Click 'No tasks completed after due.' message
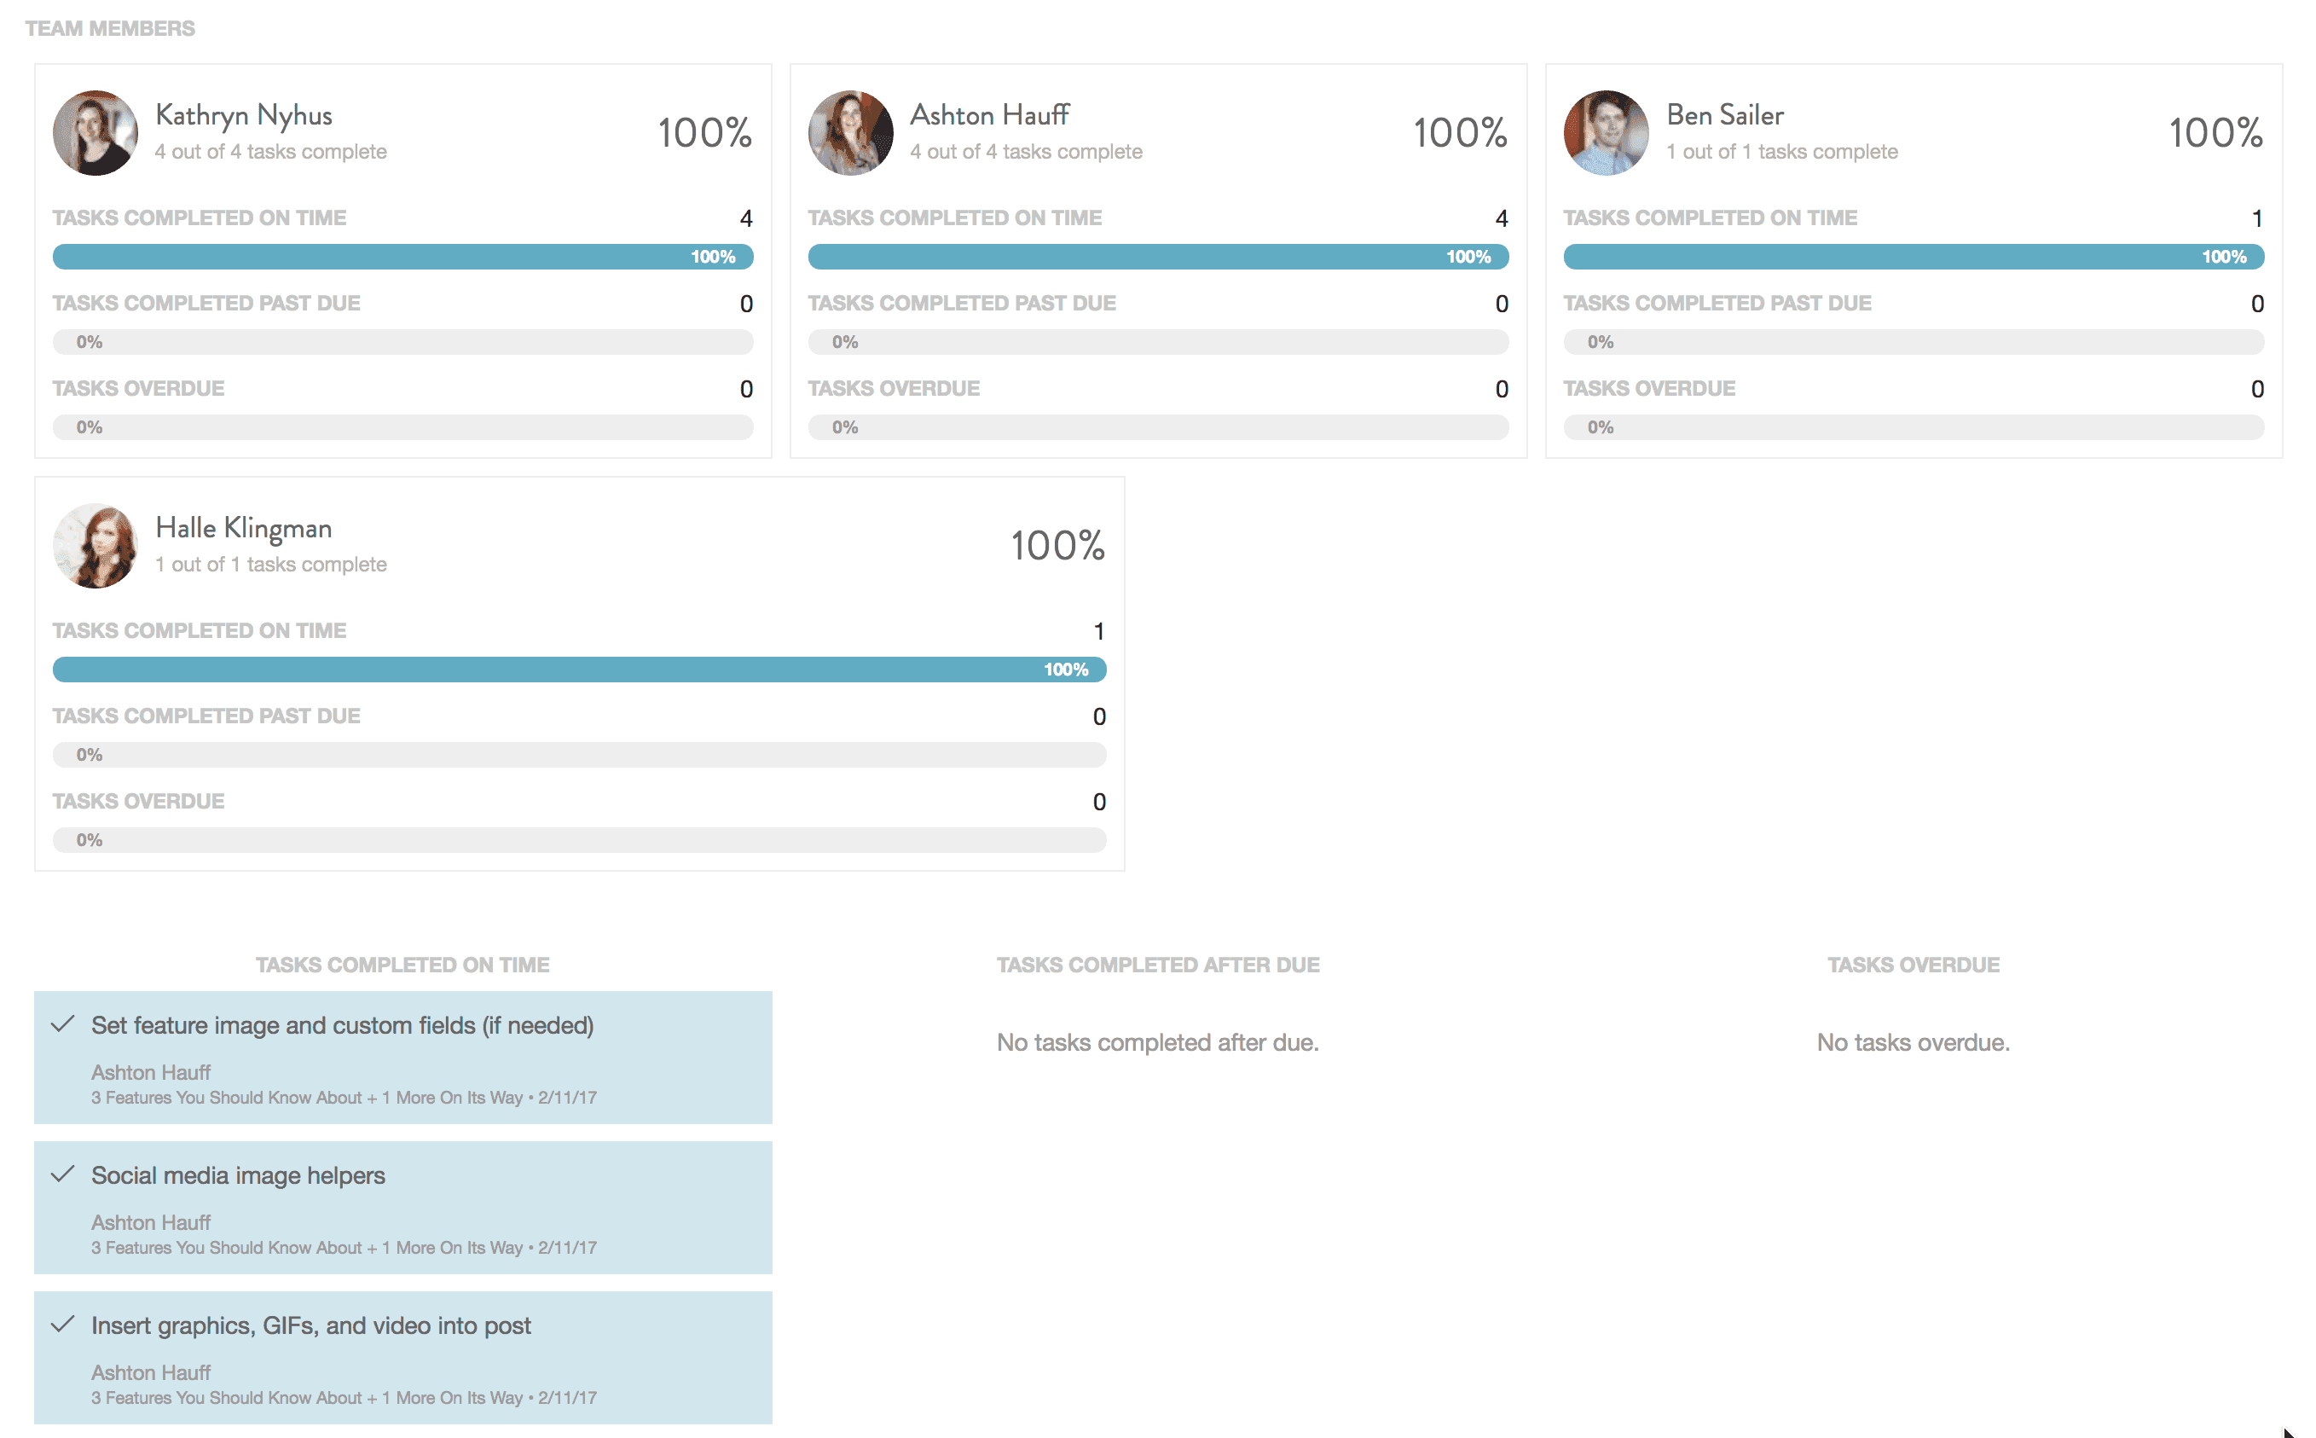The image size is (2316, 1438). click(1158, 1043)
